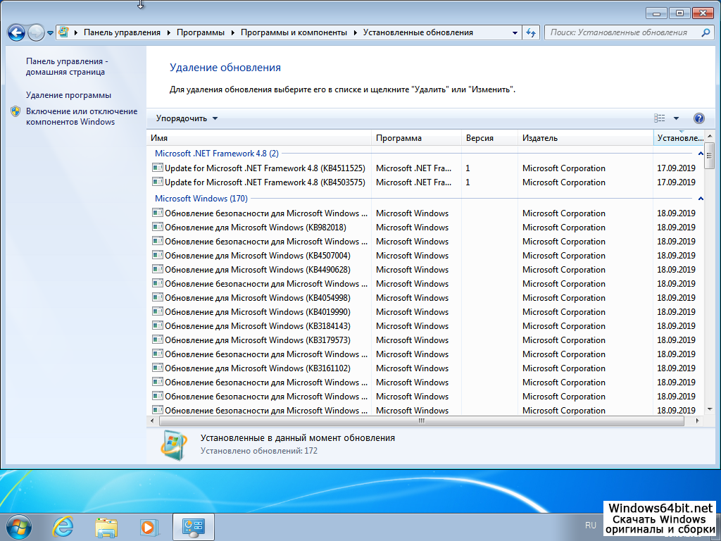Open Удаление программы link in sidebar
This screenshot has height=541, width=721.
coord(68,95)
